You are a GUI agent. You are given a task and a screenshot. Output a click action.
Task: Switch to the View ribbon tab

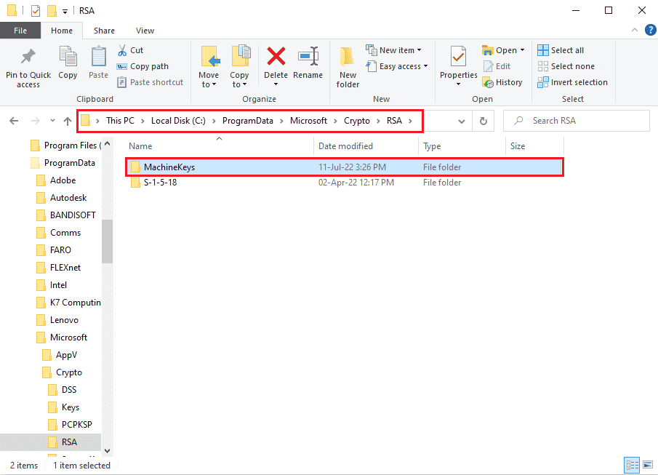pyautogui.click(x=145, y=31)
